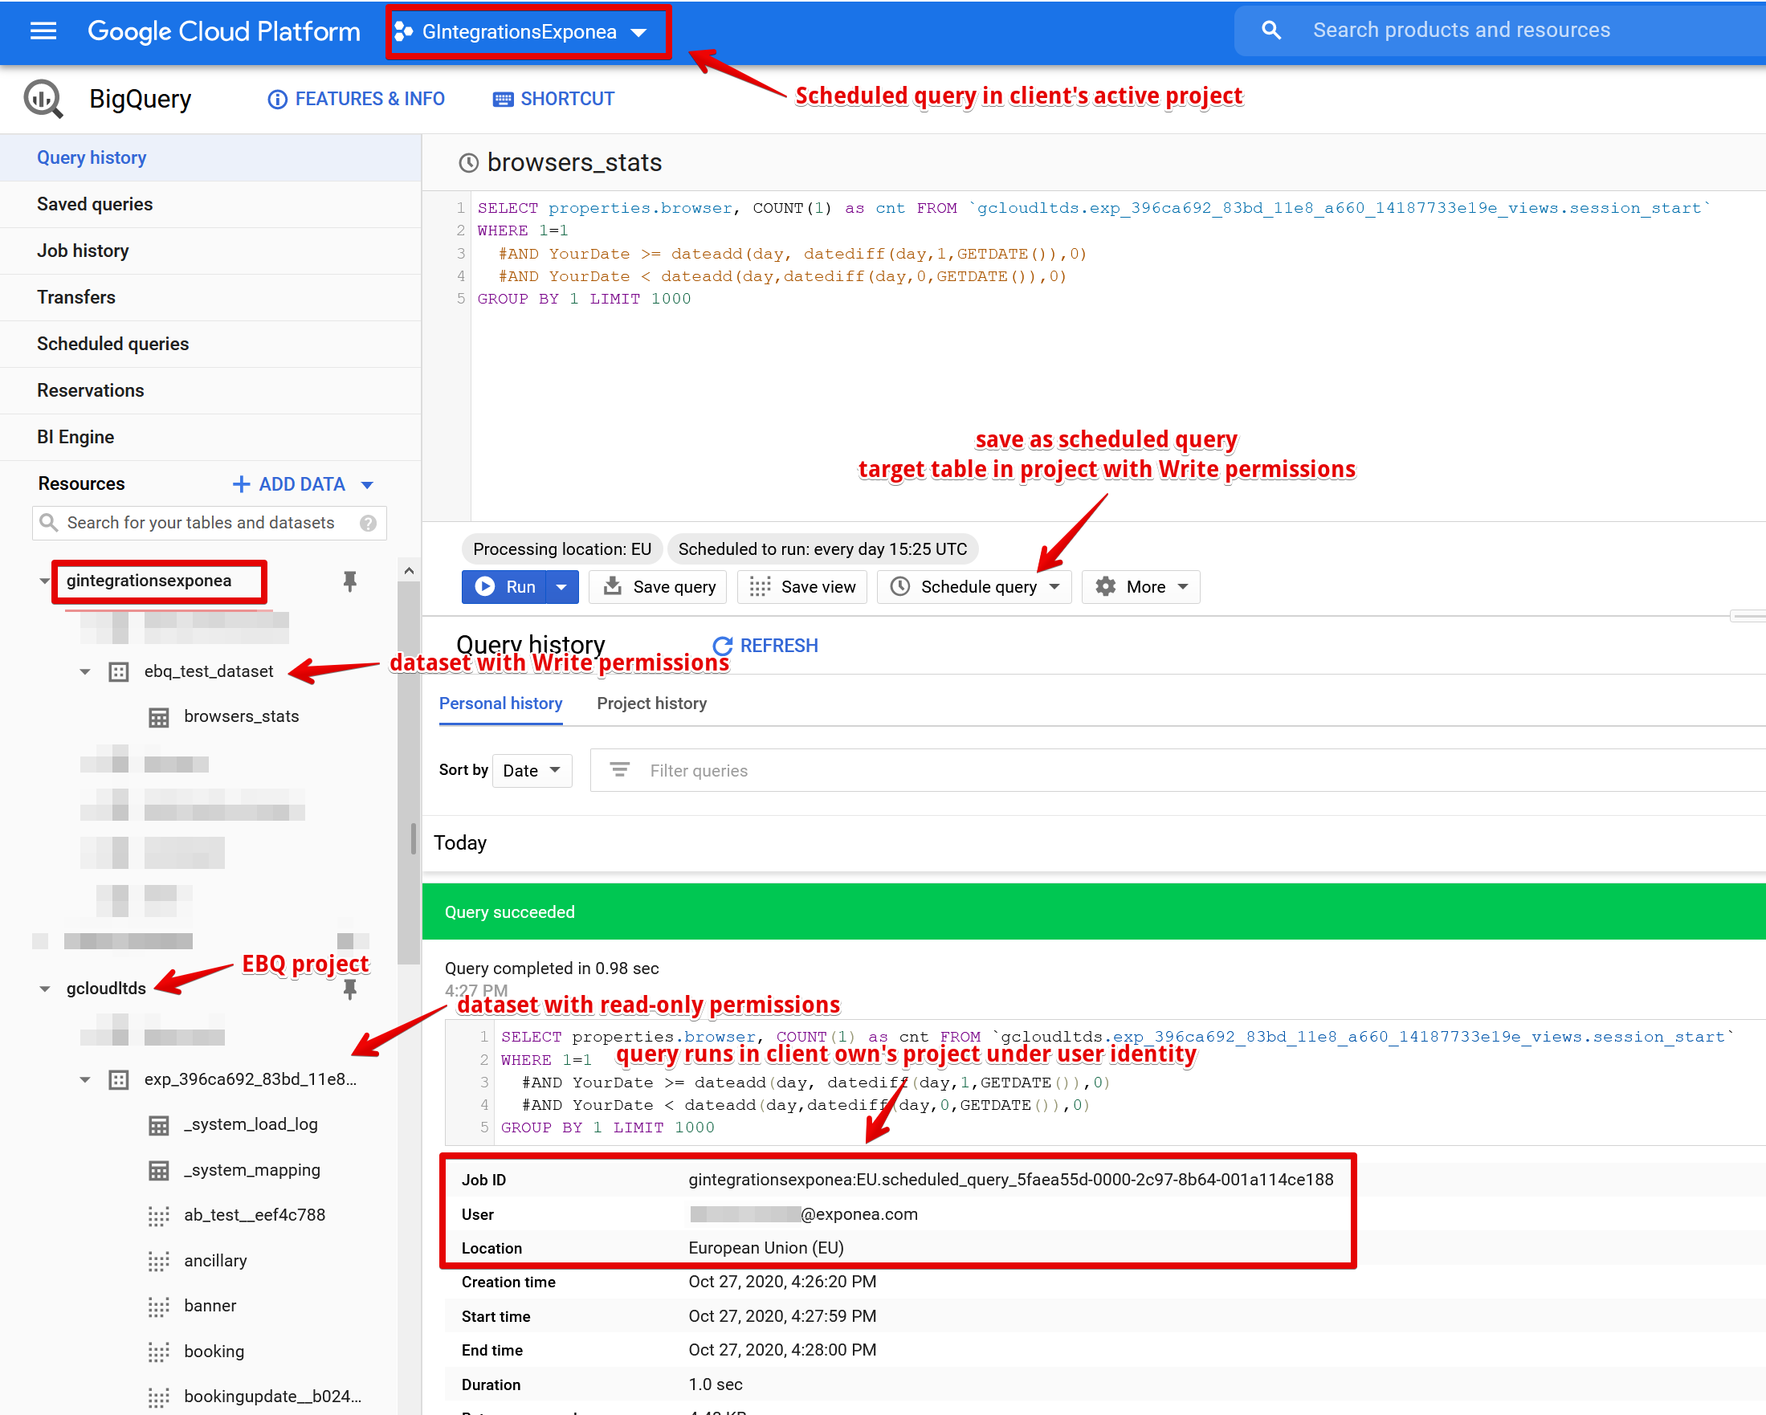Image resolution: width=1766 pixels, height=1415 pixels.
Task: Select the browsers_stats table icon
Action: coord(159,717)
